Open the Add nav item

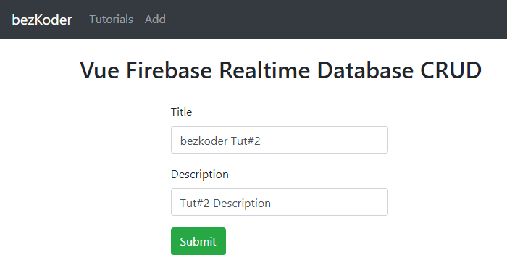(155, 20)
